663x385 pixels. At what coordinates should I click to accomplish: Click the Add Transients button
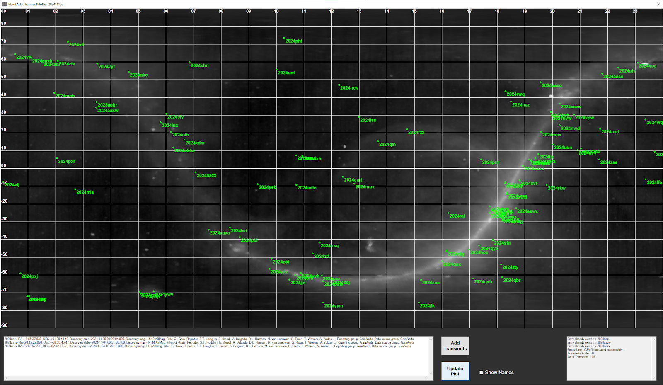pyautogui.click(x=455, y=346)
